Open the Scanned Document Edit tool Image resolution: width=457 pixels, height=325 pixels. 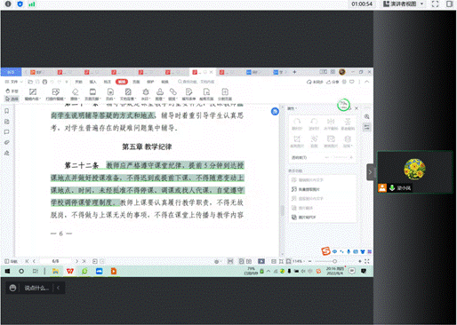(55, 94)
